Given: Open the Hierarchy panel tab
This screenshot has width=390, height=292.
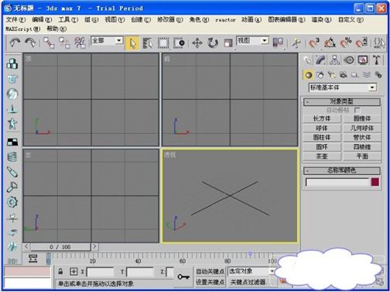Looking at the screenshot, I should (x=334, y=60).
